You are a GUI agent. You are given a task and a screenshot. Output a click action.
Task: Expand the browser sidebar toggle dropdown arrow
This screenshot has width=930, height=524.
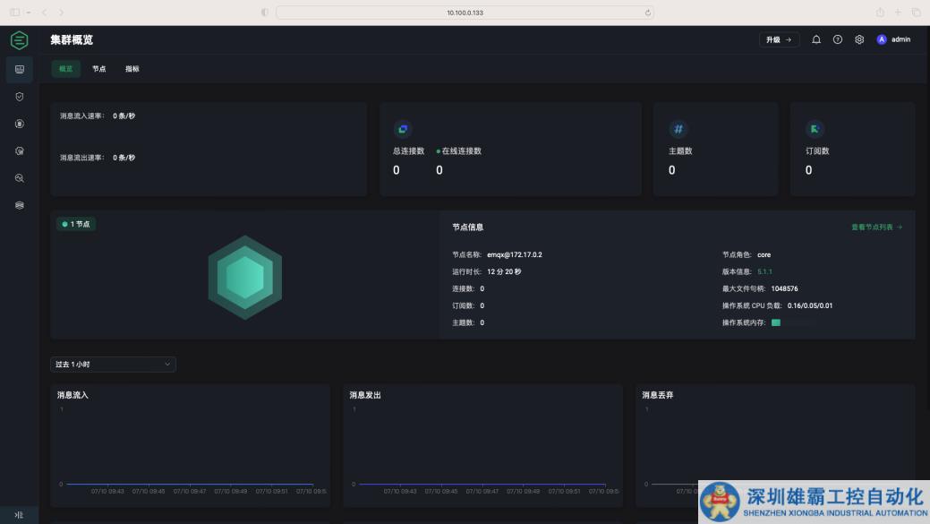[x=29, y=13]
